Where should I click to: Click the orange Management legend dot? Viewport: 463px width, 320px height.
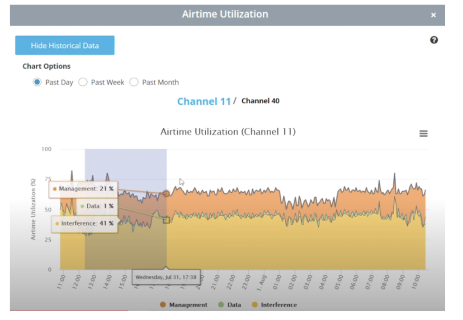tap(163, 305)
